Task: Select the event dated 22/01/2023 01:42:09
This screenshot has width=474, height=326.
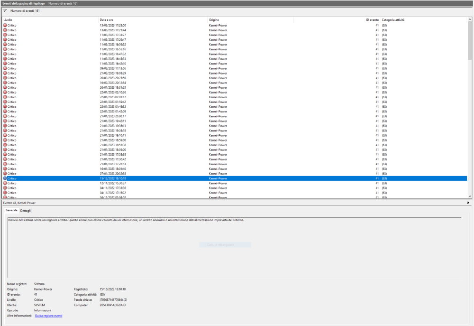Action: click(234, 112)
